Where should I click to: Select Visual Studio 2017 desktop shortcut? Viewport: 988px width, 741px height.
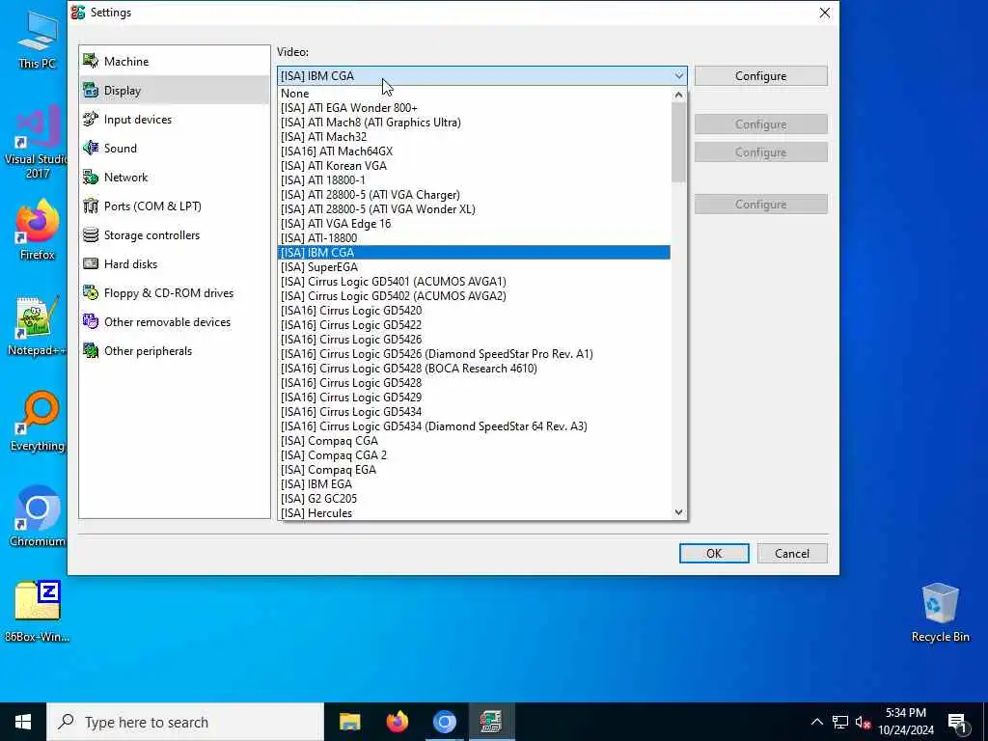click(x=37, y=143)
